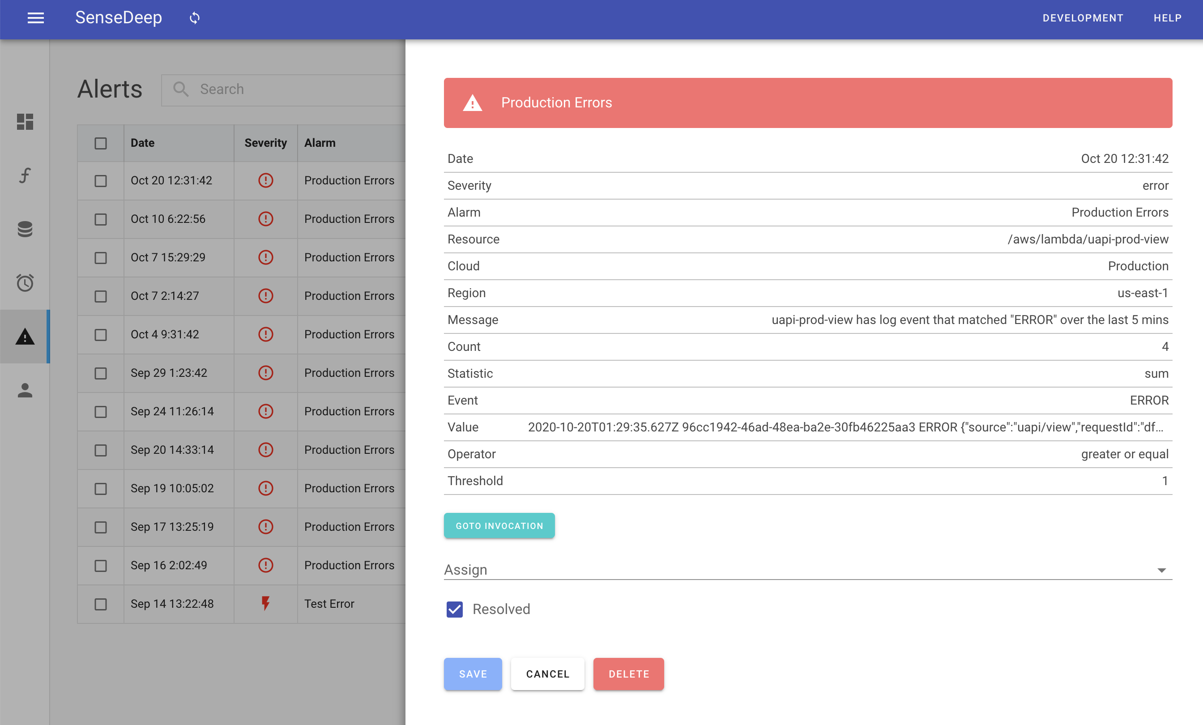1203x725 pixels.
Task: Check the Sep 19 10:05:02 row checkbox
Action: tap(101, 489)
